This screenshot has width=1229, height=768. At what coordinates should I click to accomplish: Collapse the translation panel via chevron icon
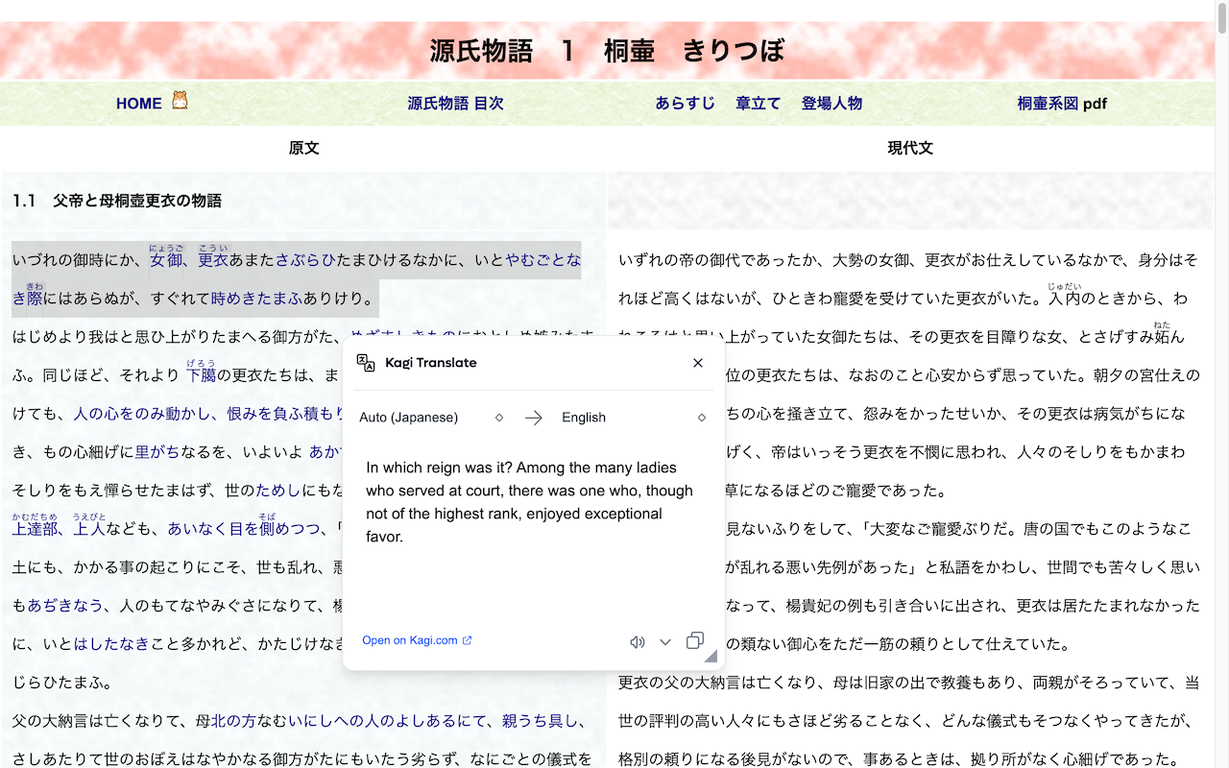(665, 642)
